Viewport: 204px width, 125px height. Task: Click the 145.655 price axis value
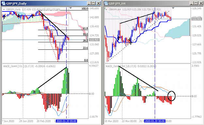[94, 9]
